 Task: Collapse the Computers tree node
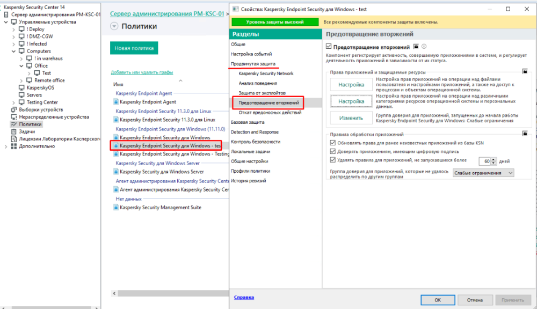(14, 51)
